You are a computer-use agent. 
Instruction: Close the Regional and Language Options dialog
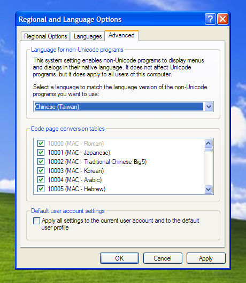(222, 19)
